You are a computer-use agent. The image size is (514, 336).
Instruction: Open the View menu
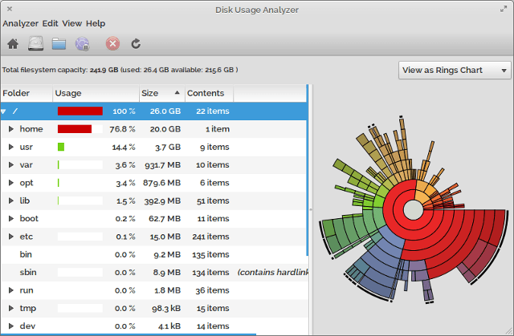click(71, 23)
